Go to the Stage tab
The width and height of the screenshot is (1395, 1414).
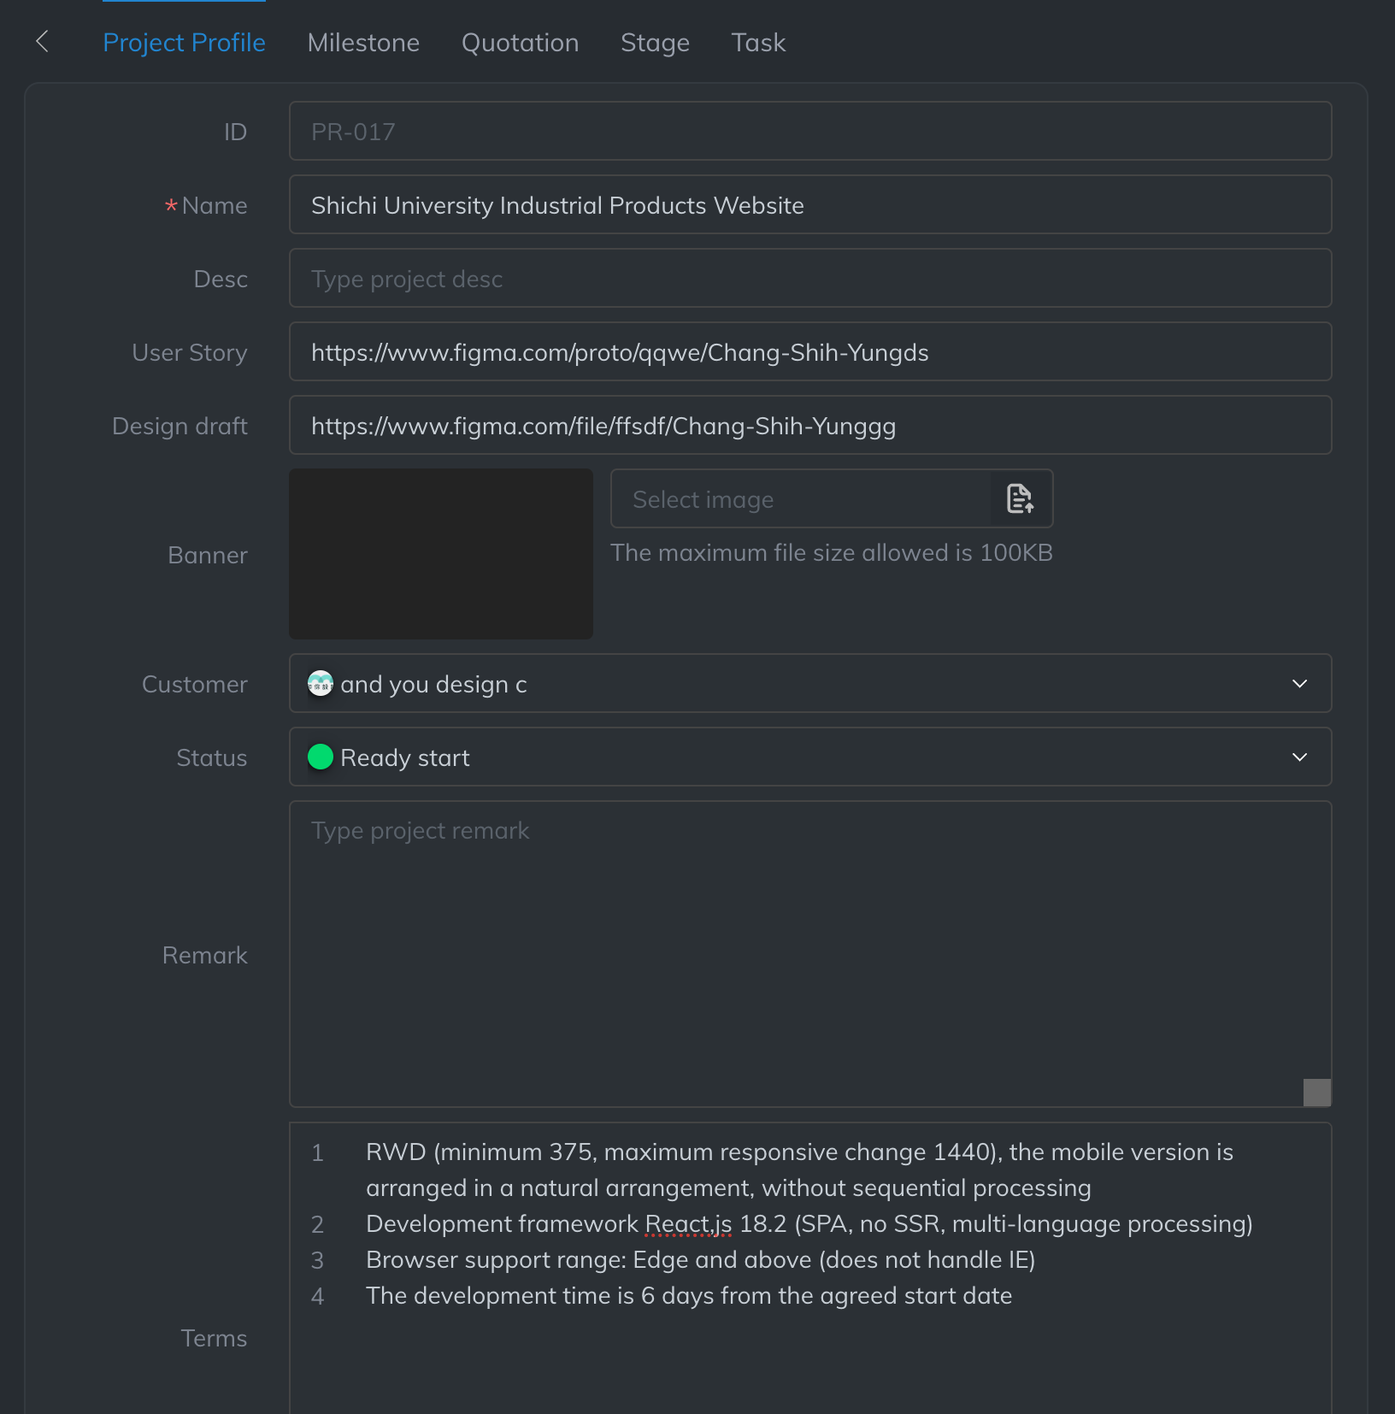(x=655, y=43)
